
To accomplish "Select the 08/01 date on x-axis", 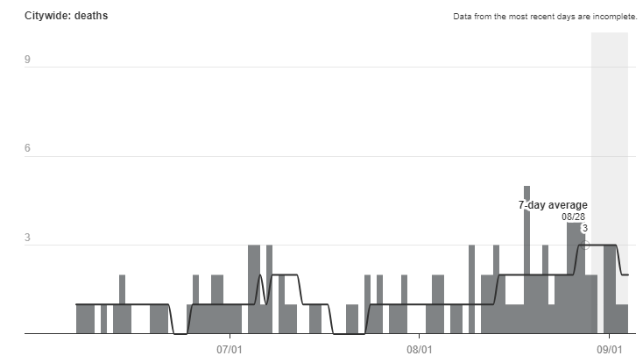I will 420,349.
